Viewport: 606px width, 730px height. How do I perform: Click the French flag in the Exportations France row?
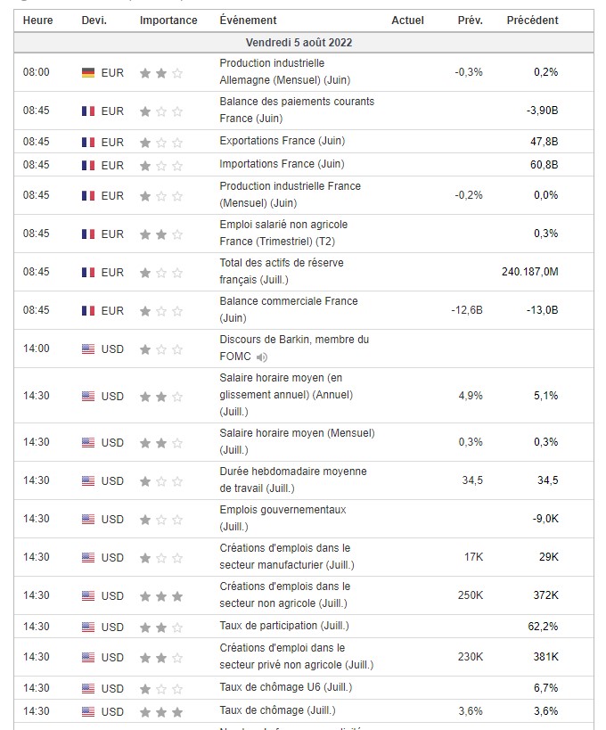[x=87, y=142]
